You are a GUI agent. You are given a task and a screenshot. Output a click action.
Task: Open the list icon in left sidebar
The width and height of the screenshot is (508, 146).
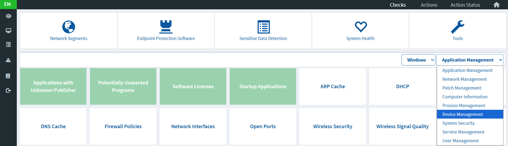coord(8,45)
